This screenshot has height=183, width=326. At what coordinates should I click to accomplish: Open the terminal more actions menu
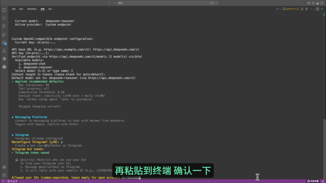click(x=311, y=9)
